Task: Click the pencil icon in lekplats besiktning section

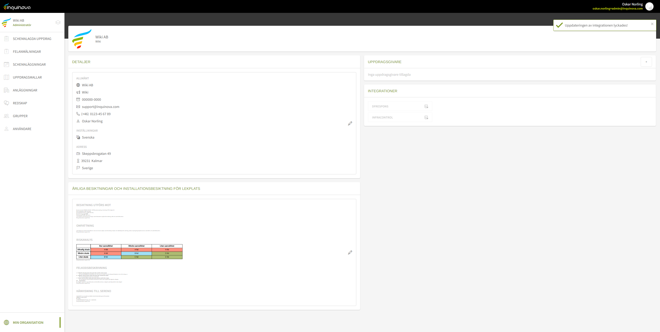Action: (350, 253)
